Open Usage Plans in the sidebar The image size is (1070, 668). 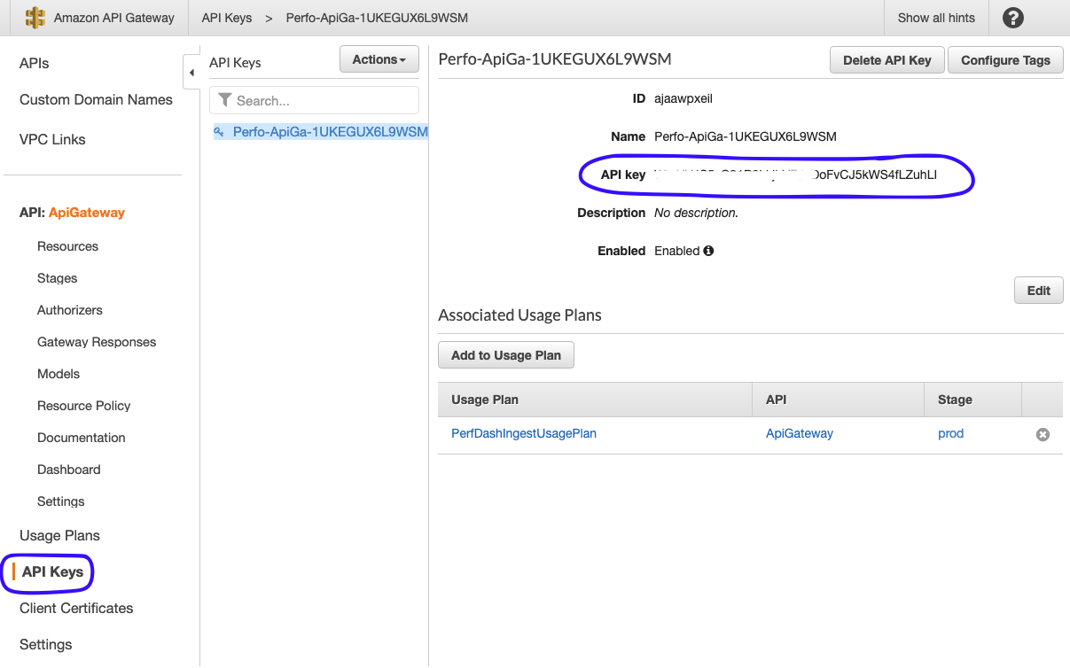[59, 536]
